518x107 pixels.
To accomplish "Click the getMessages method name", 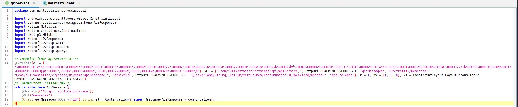I will click(x=45, y=99).
